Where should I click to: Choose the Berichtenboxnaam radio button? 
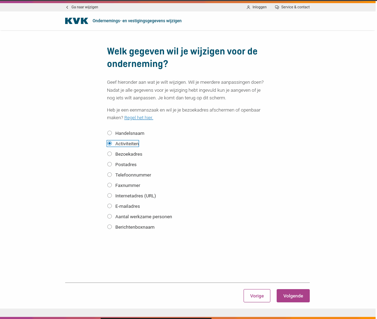click(x=110, y=227)
